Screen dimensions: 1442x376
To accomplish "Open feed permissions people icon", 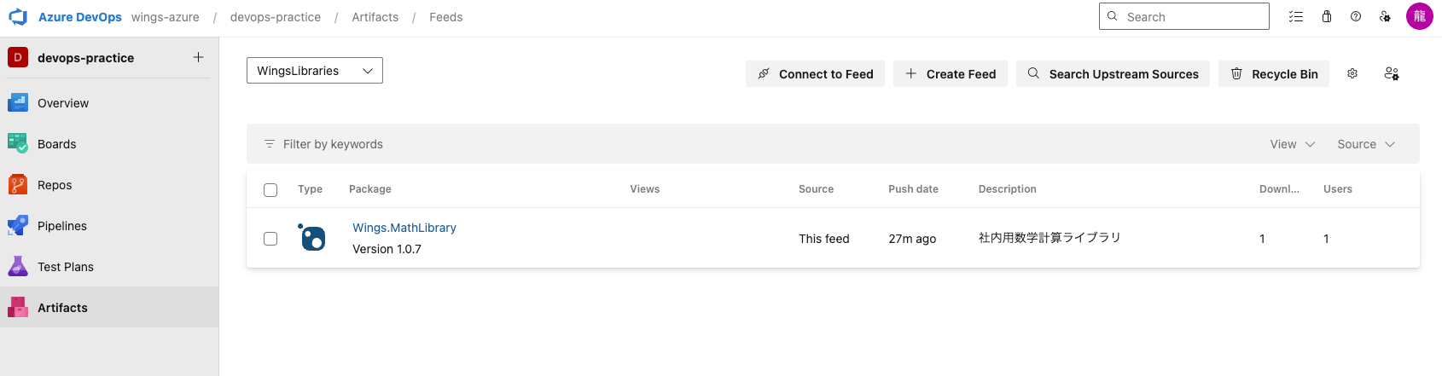I will pyautogui.click(x=1392, y=74).
